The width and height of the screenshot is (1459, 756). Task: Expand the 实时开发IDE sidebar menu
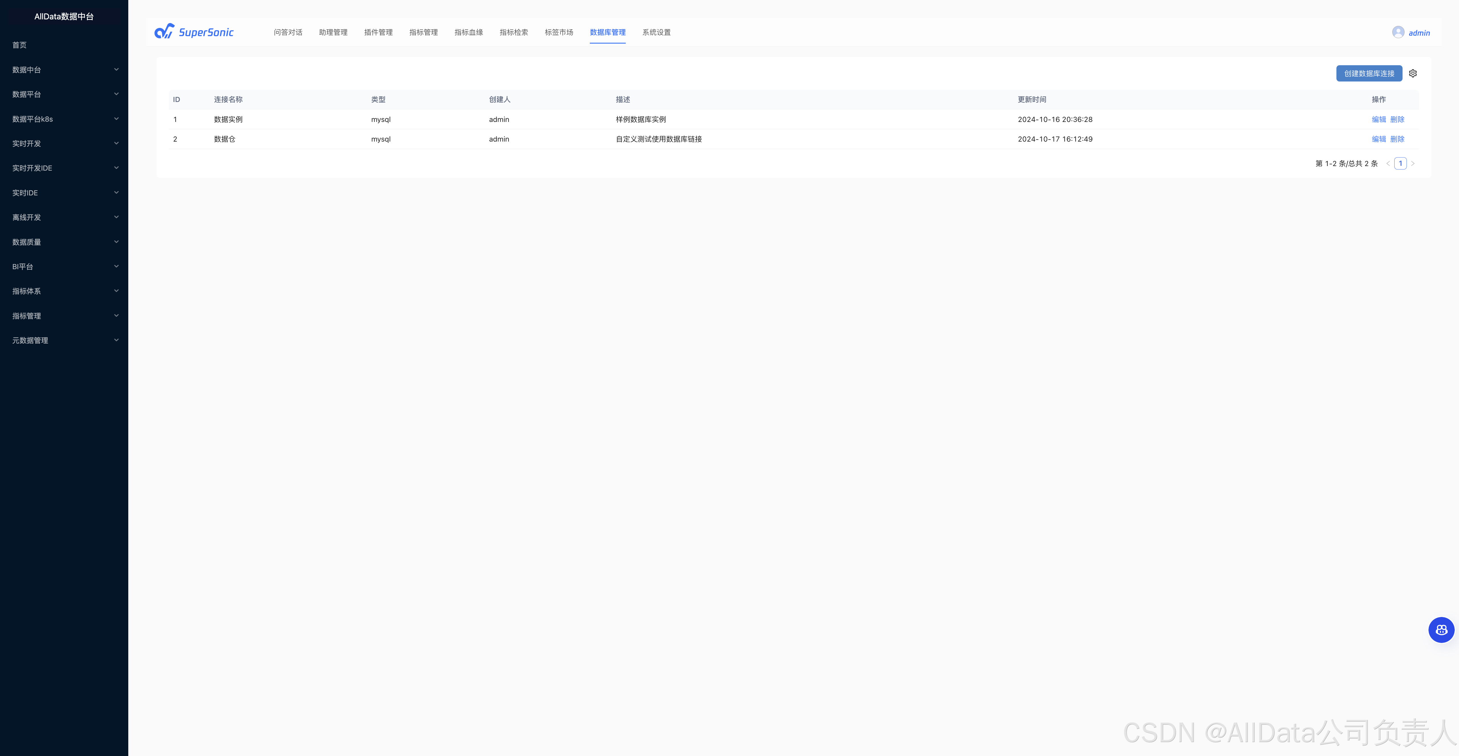64,168
